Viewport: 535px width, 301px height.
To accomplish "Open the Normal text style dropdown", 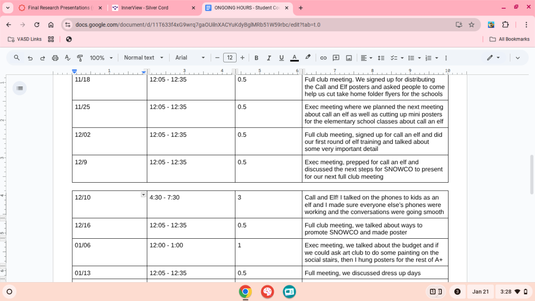I will click(144, 58).
